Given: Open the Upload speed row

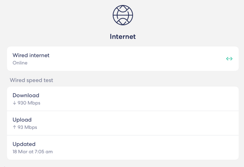Looking at the screenshot, I should (x=123, y=123).
